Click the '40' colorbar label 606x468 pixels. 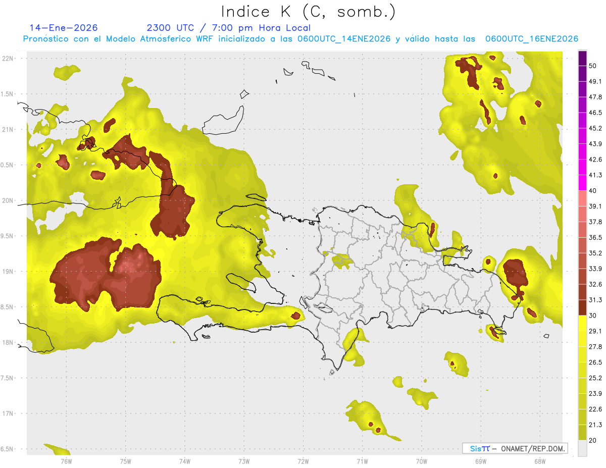pyautogui.click(x=592, y=191)
